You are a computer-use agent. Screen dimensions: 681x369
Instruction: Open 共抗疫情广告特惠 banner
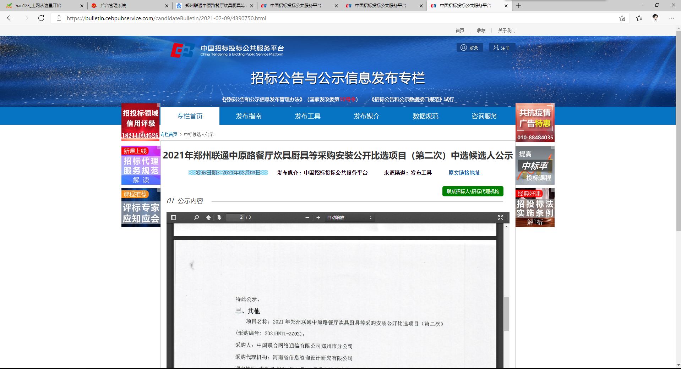[535, 123]
